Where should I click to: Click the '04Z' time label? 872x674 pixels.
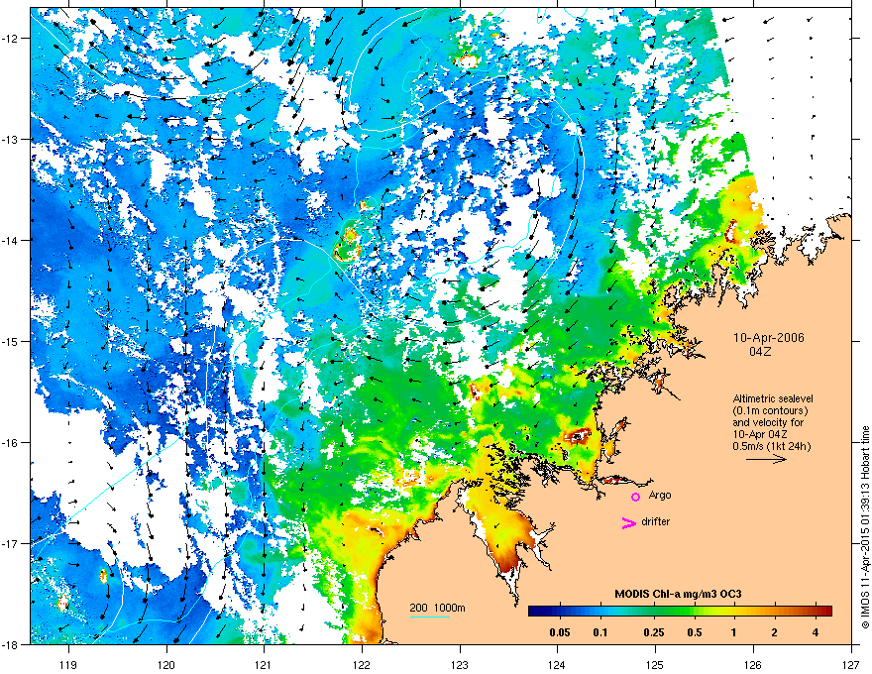(x=760, y=352)
